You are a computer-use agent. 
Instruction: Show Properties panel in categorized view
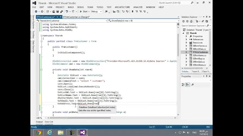point(183,84)
